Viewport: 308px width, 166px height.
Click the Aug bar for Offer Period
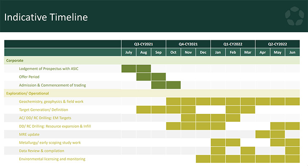(x=144, y=77)
